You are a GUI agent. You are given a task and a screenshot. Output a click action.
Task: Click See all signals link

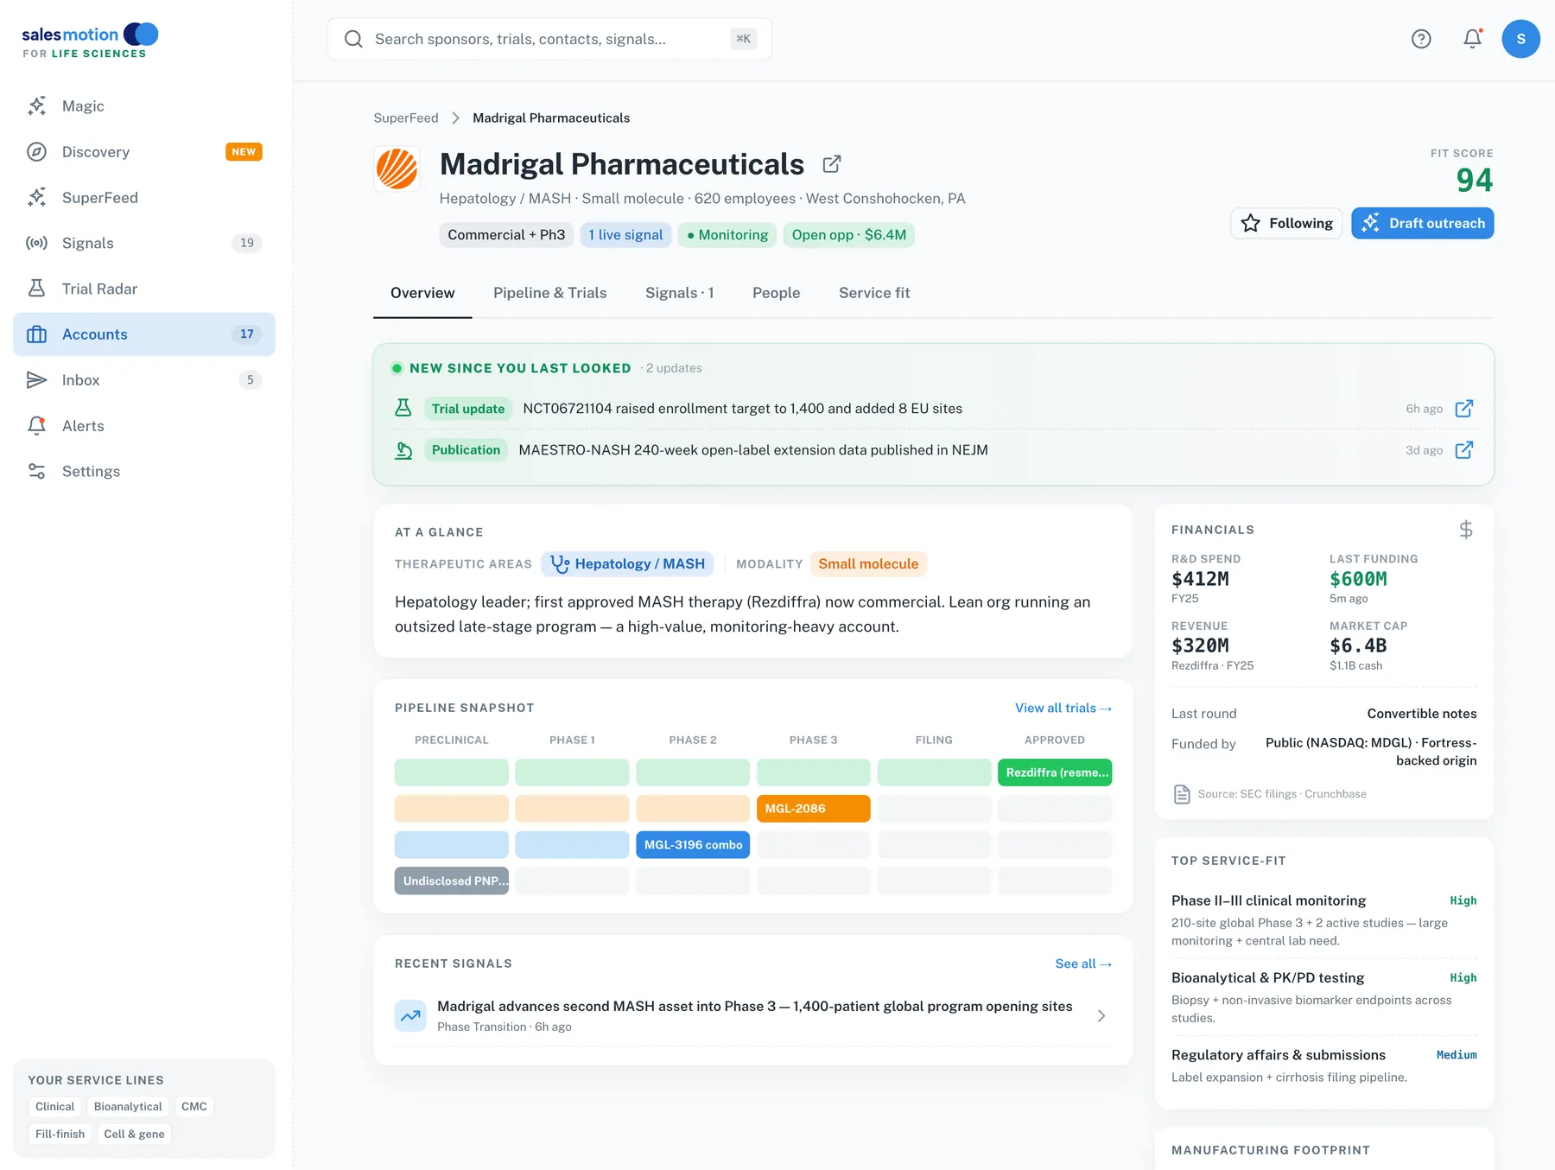1083,963
